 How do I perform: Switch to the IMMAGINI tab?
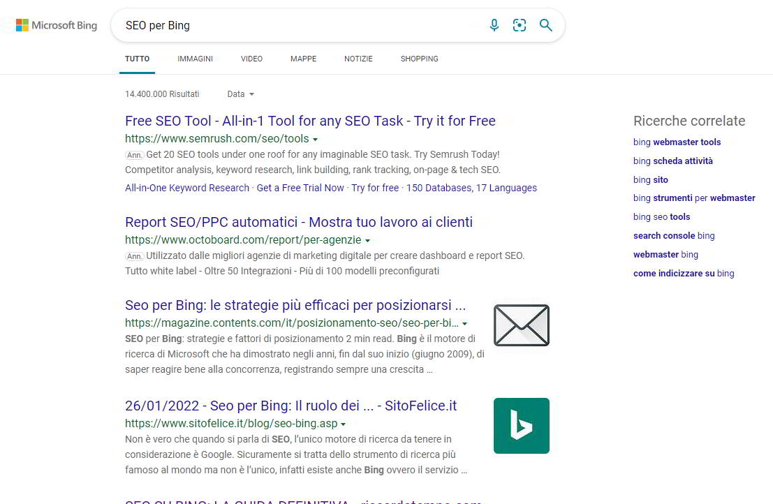click(x=196, y=59)
